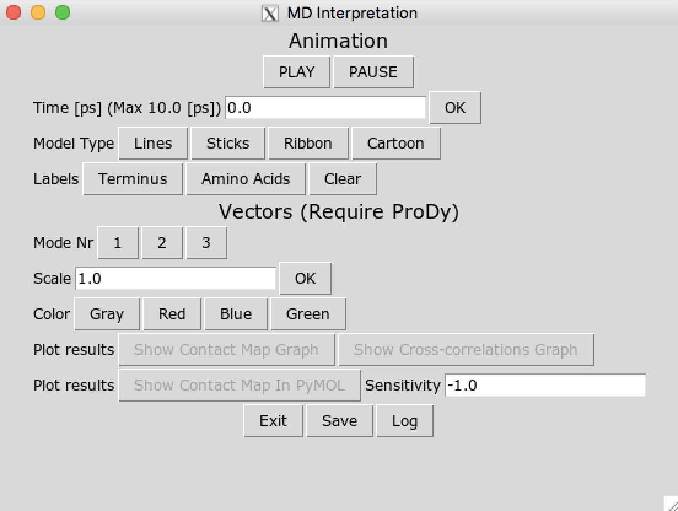Select the Sticks model type
This screenshot has height=511, width=678.
click(228, 143)
